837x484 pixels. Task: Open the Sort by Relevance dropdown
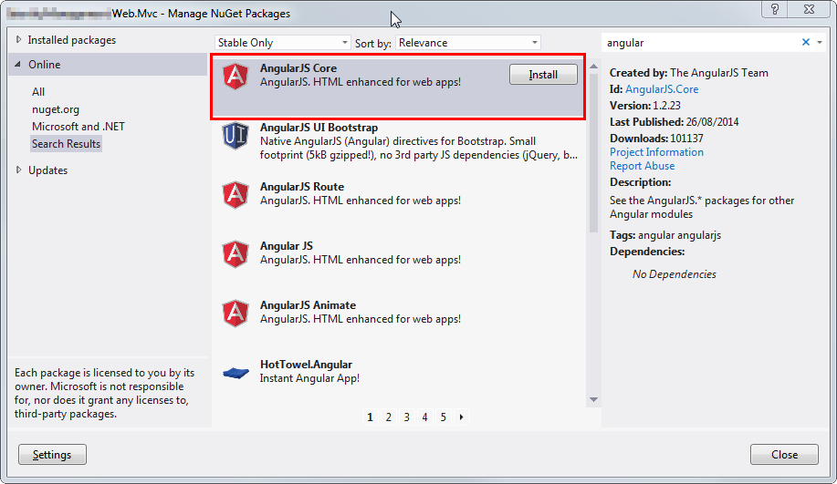tap(468, 43)
